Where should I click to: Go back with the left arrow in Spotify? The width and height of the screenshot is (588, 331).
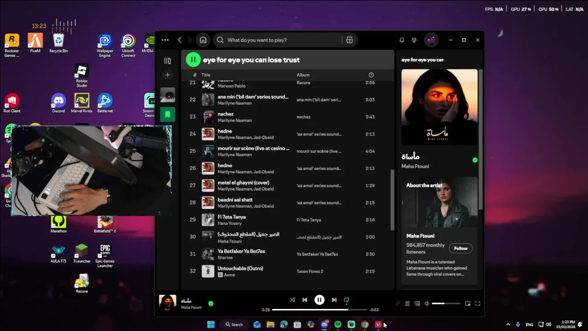(x=180, y=40)
